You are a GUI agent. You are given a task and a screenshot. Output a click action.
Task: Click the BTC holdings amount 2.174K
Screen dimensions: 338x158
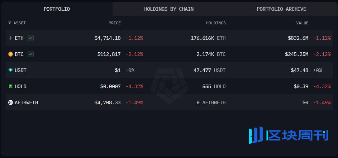coord(205,54)
